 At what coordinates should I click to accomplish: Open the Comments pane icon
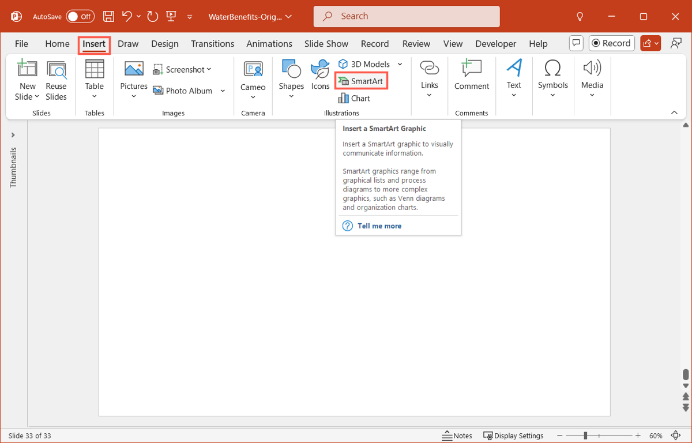(x=576, y=43)
